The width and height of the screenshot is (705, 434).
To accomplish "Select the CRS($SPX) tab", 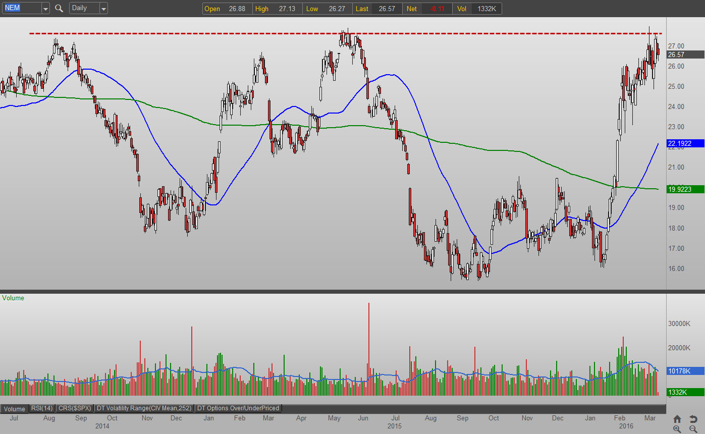I will pos(74,408).
